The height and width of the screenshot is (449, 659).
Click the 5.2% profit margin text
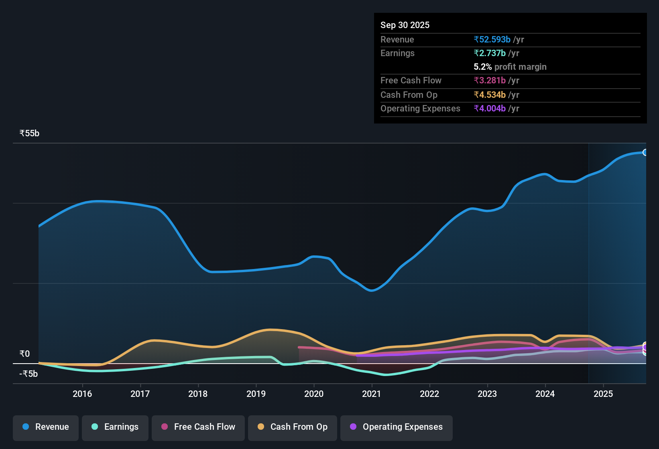(510, 67)
